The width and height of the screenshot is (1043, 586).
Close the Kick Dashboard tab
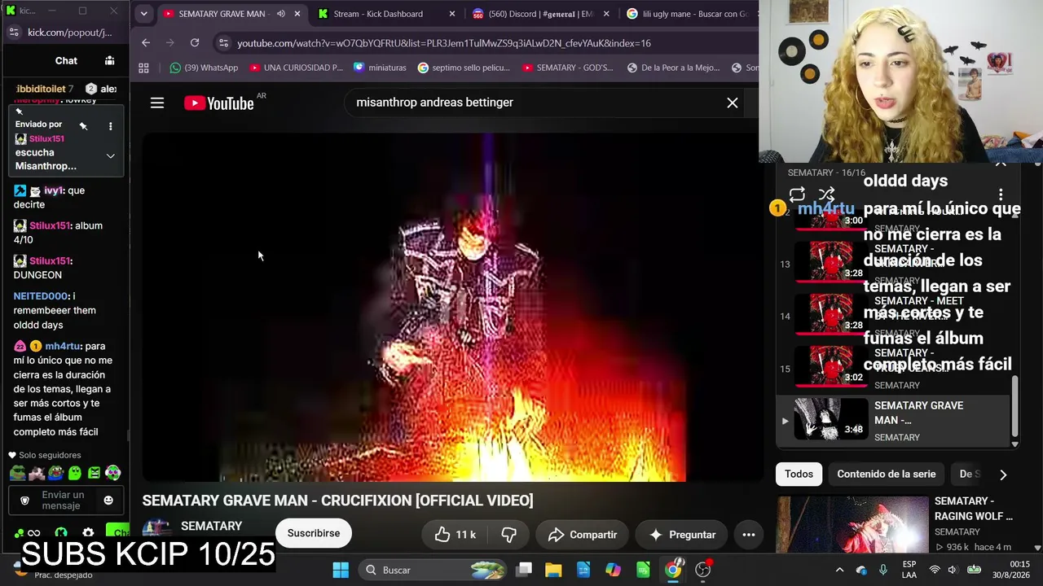[452, 14]
